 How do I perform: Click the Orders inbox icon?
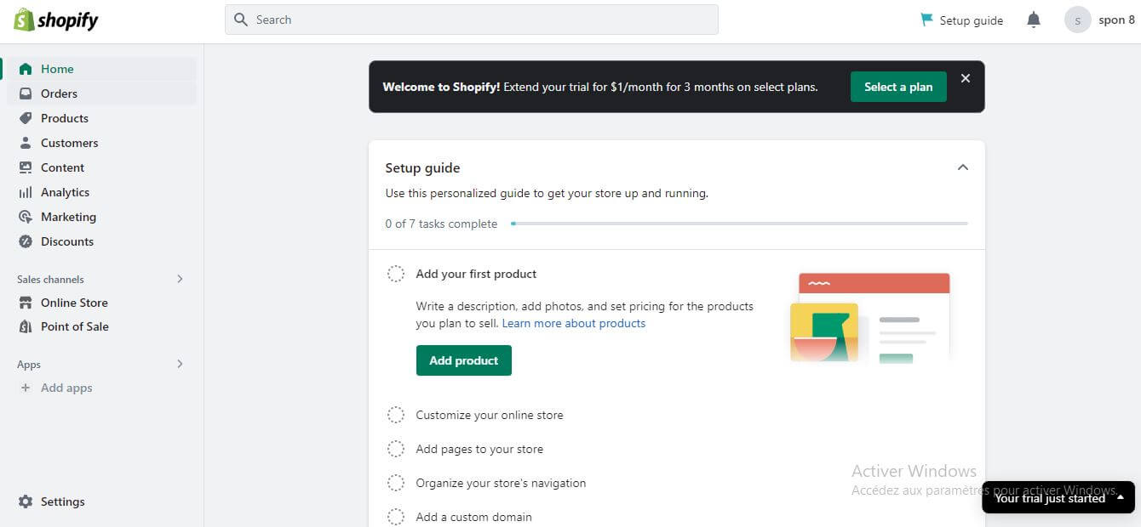coord(26,93)
